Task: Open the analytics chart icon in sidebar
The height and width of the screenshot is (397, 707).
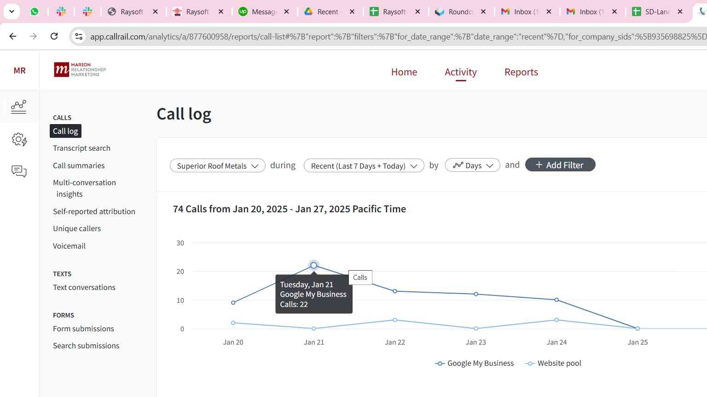Action: (x=19, y=107)
